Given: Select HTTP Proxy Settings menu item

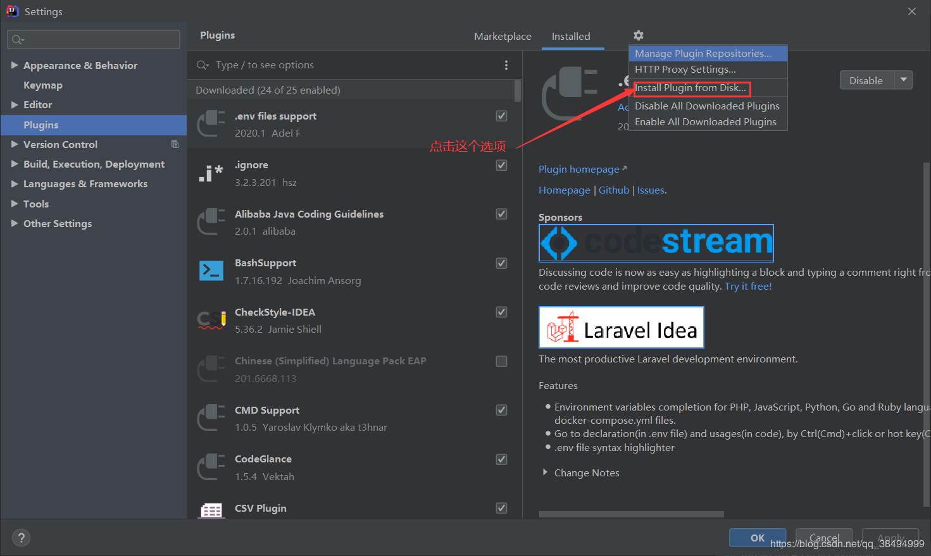Looking at the screenshot, I should [x=708, y=70].
